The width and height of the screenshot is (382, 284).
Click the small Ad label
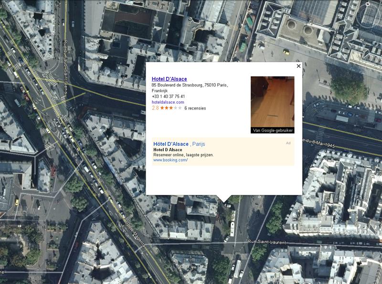click(x=288, y=143)
